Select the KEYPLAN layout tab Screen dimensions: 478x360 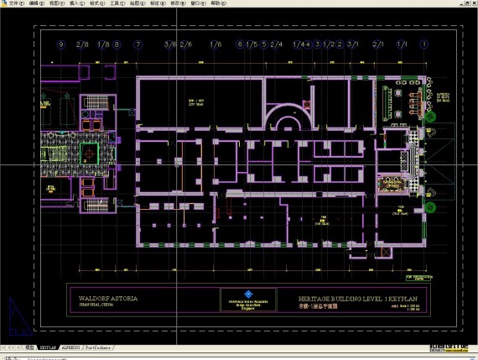(48, 347)
